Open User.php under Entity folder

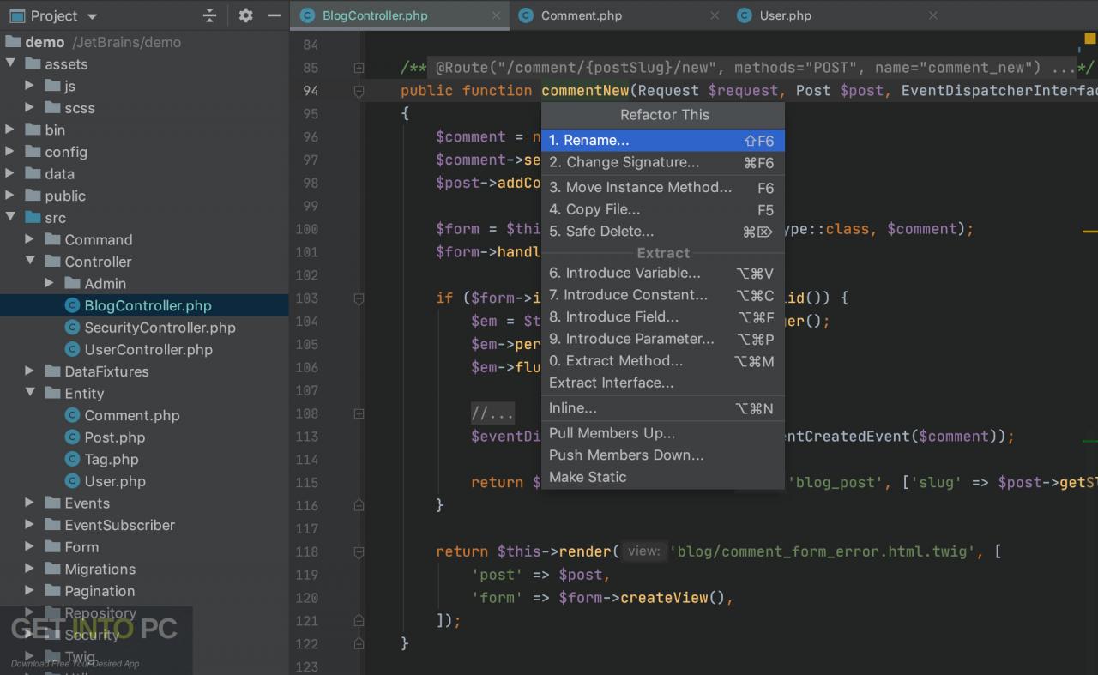[115, 481]
